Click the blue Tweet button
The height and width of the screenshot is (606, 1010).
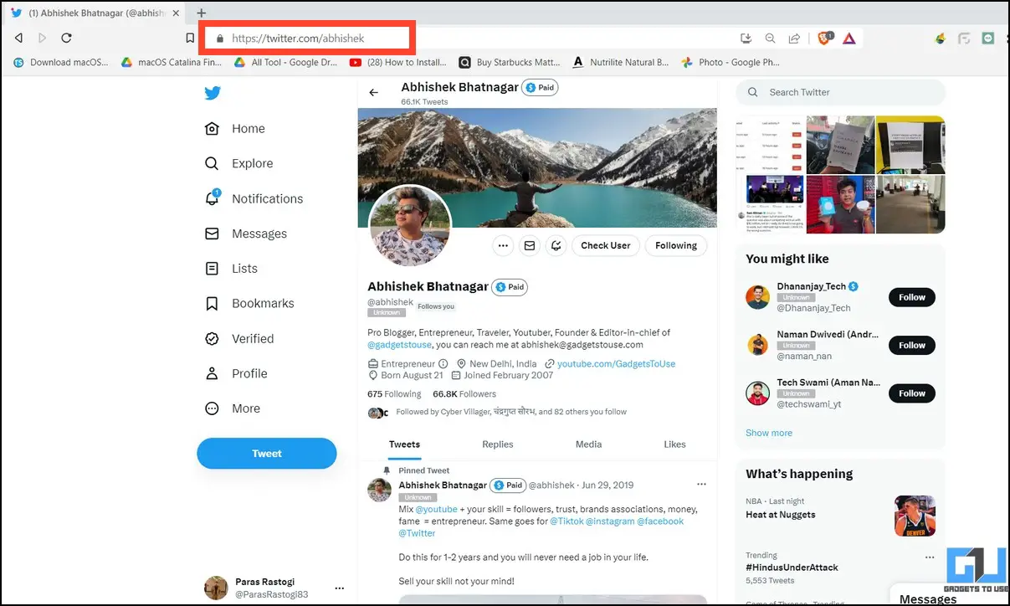point(267,454)
